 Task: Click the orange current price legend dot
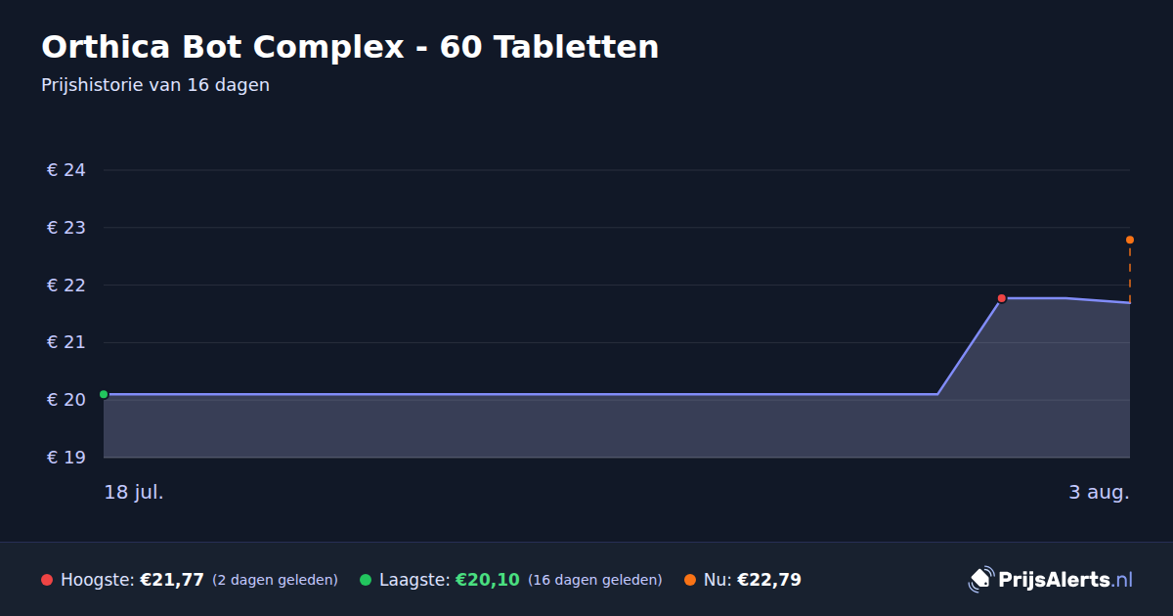pyautogui.click(x=690, y=580)
